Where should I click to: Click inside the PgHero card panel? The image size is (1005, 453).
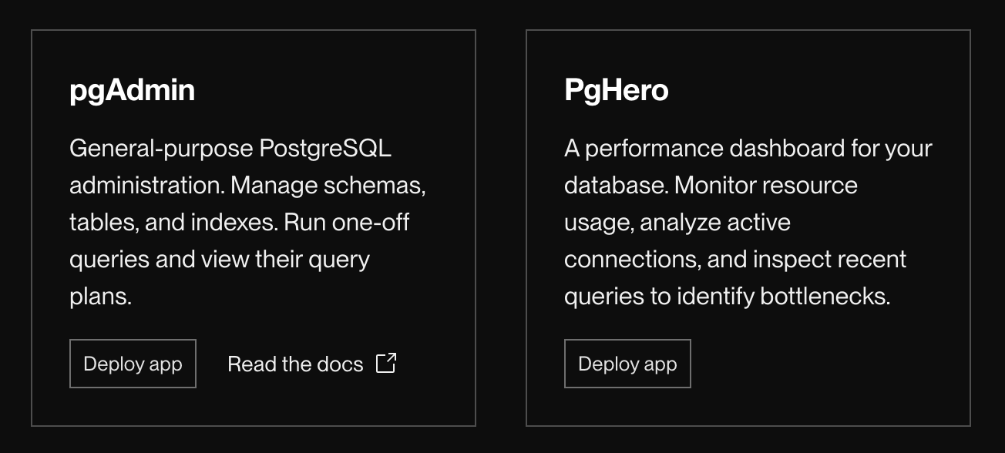(748, 227)
